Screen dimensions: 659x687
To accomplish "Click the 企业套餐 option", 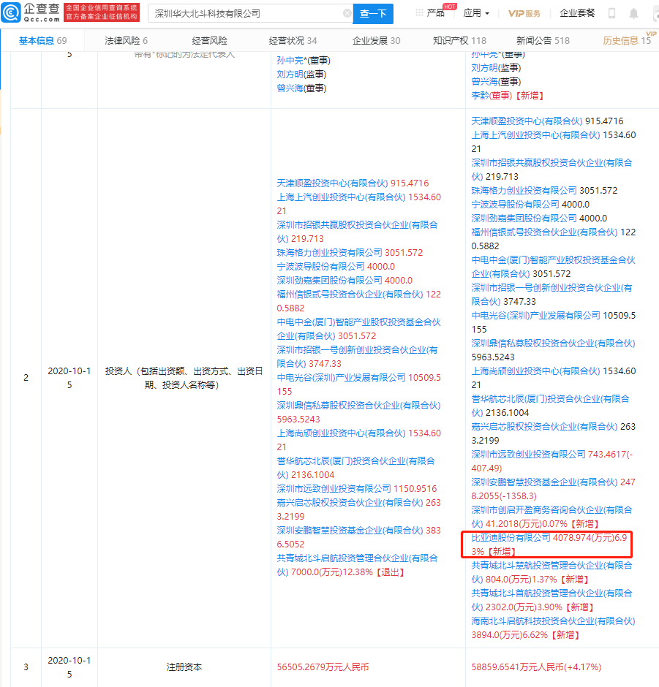I will click(x=578, y=13).
